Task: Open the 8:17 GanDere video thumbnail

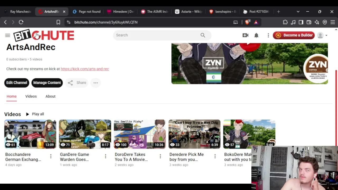Action: coord(85,134)
